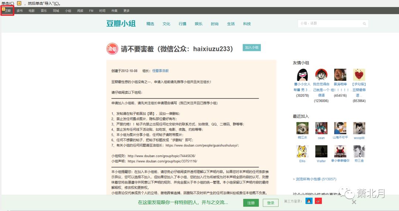Switch to the 科技 category tab
This screenshot has height=211, width=399.
click(x=247, y=24)
